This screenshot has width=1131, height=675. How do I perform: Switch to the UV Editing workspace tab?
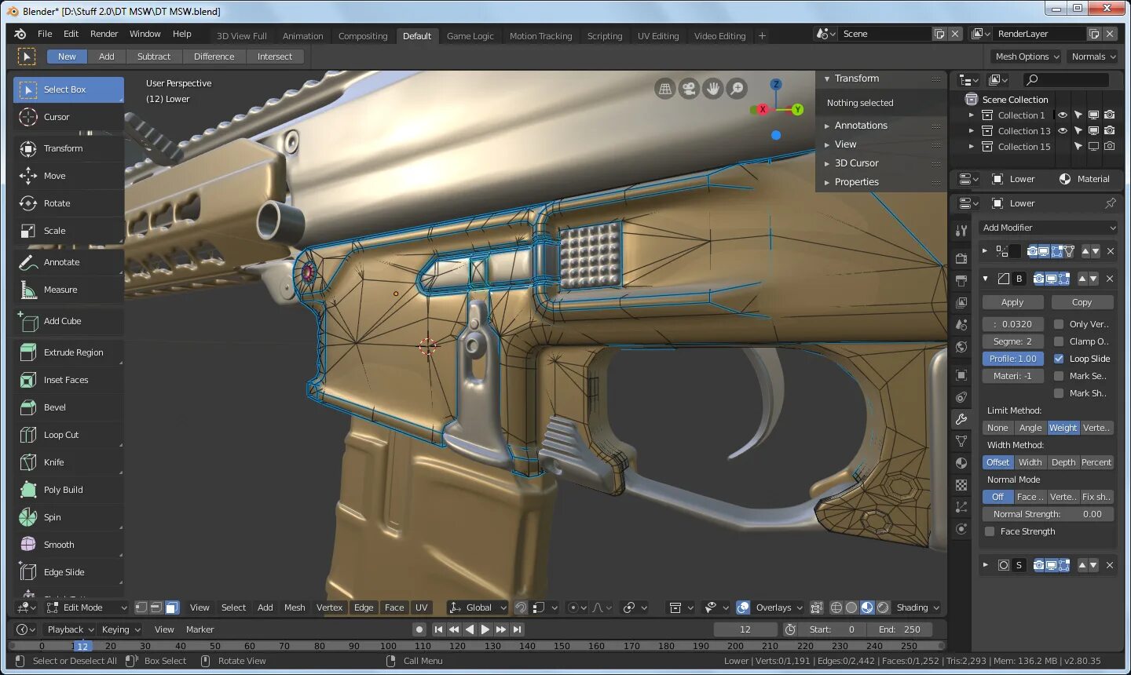(x=658, y=35)
